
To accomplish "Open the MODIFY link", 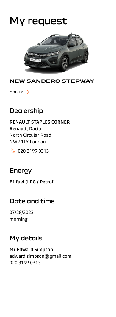I will tap(20, 92).
